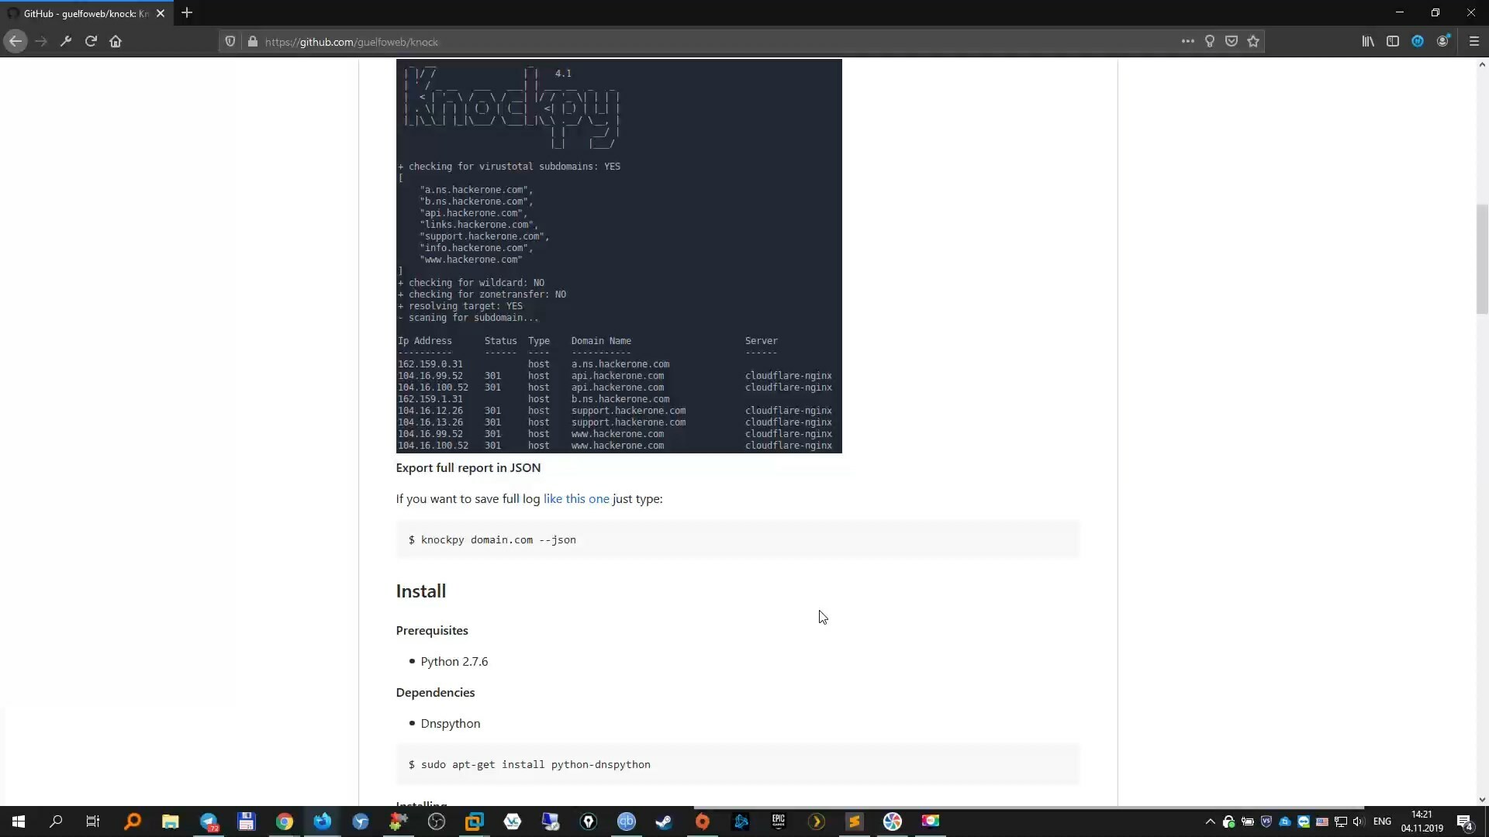Open Windows taskbar search
This screenshot has width=1489, height=837.
(56, 821)
